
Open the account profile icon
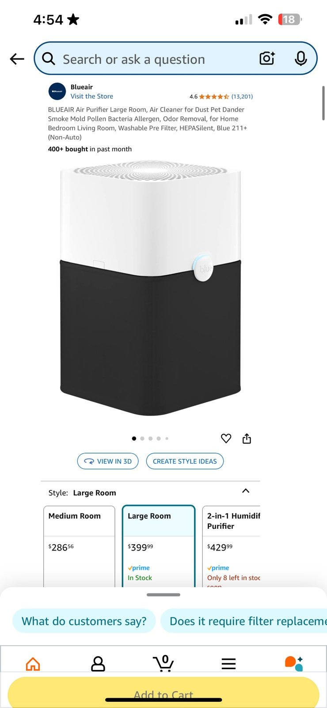(x=98, y=664)
